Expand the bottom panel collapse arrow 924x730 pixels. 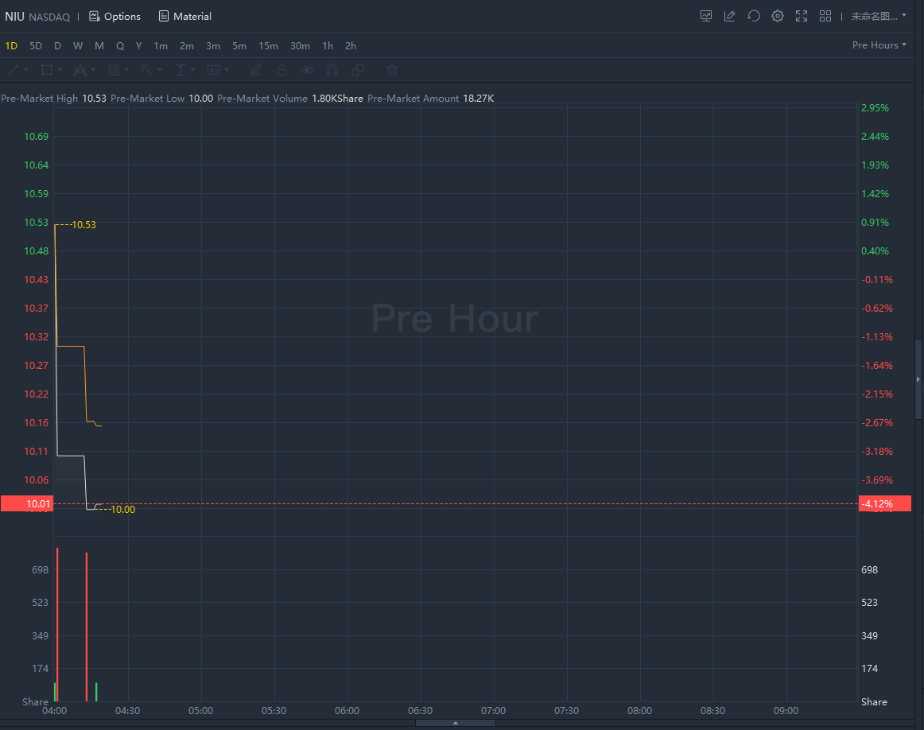click(x=456, y=723)
